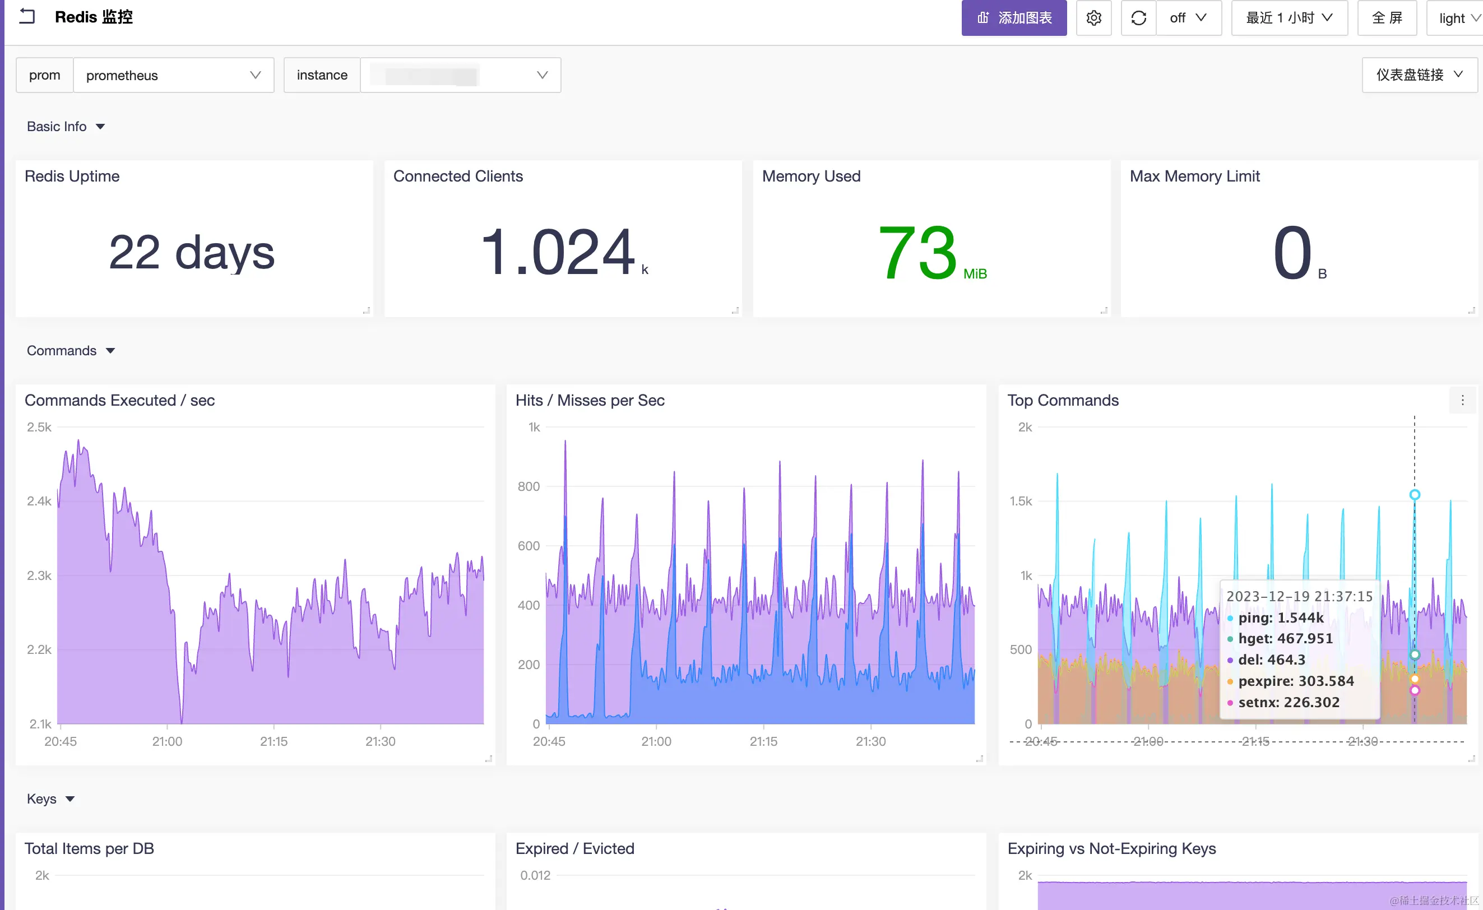This screenshot has height=910, width=1483.
Task: Click the back arrow icon beside Redis 监控
Action: (x=27, y=17)
